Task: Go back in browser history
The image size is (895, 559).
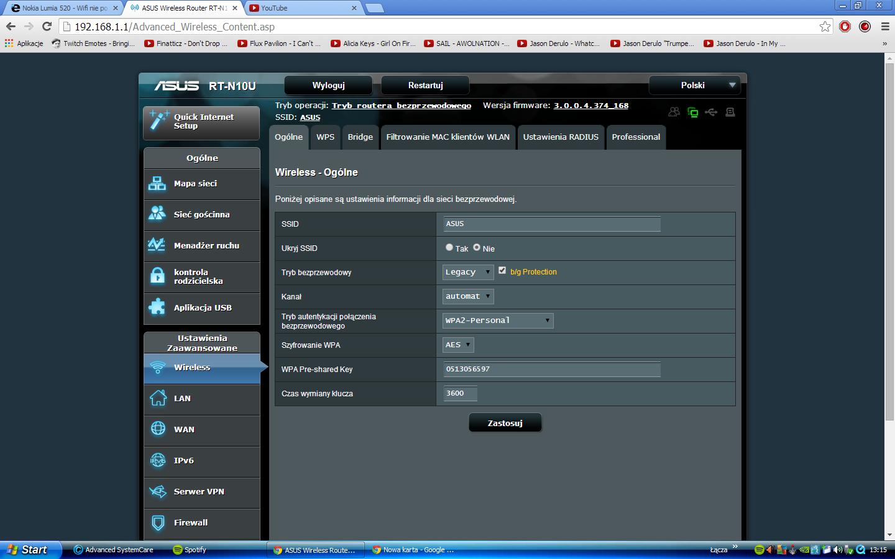Action: (11, 26)
